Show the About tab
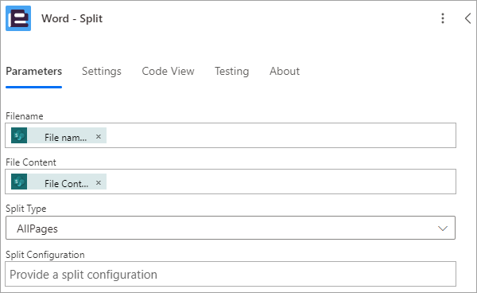The height and width of the screenshot is (293, 477). [285, 72]
